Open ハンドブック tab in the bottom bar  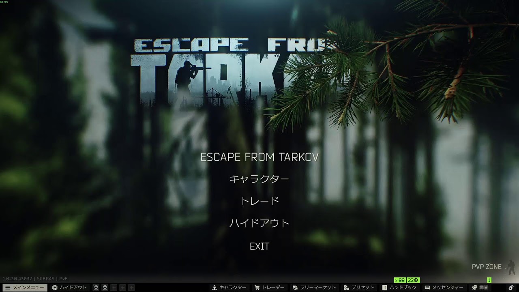click(x=400, y=288)
